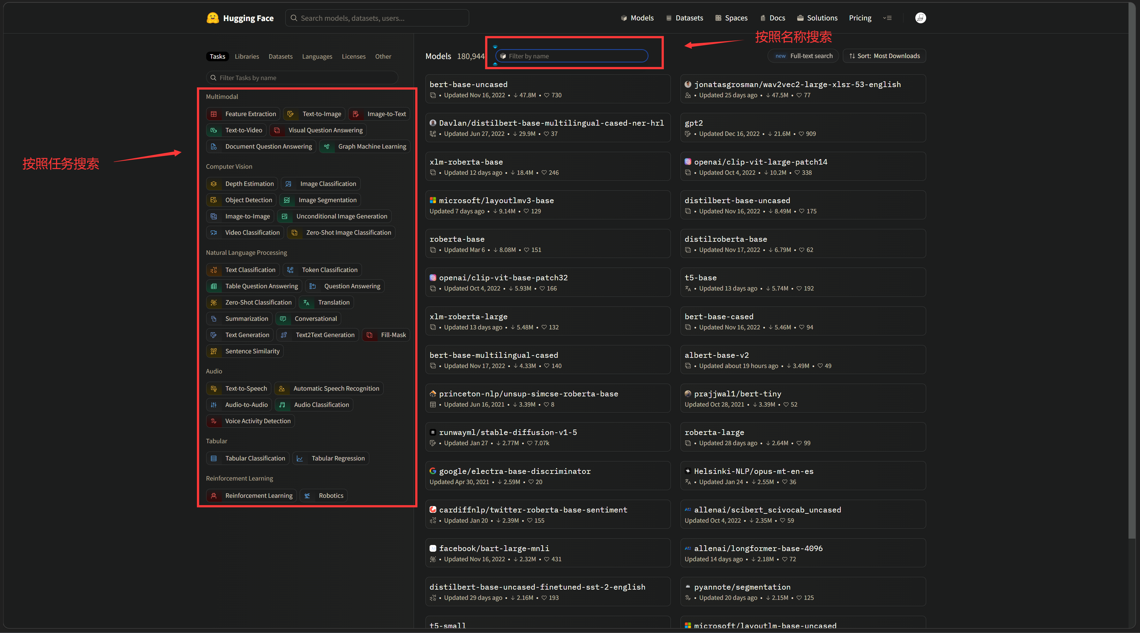Viewport: 1140px width, 633px height.
Task: Open microsoft/layoutlmv3-base model card
Action: click(548, 205)
